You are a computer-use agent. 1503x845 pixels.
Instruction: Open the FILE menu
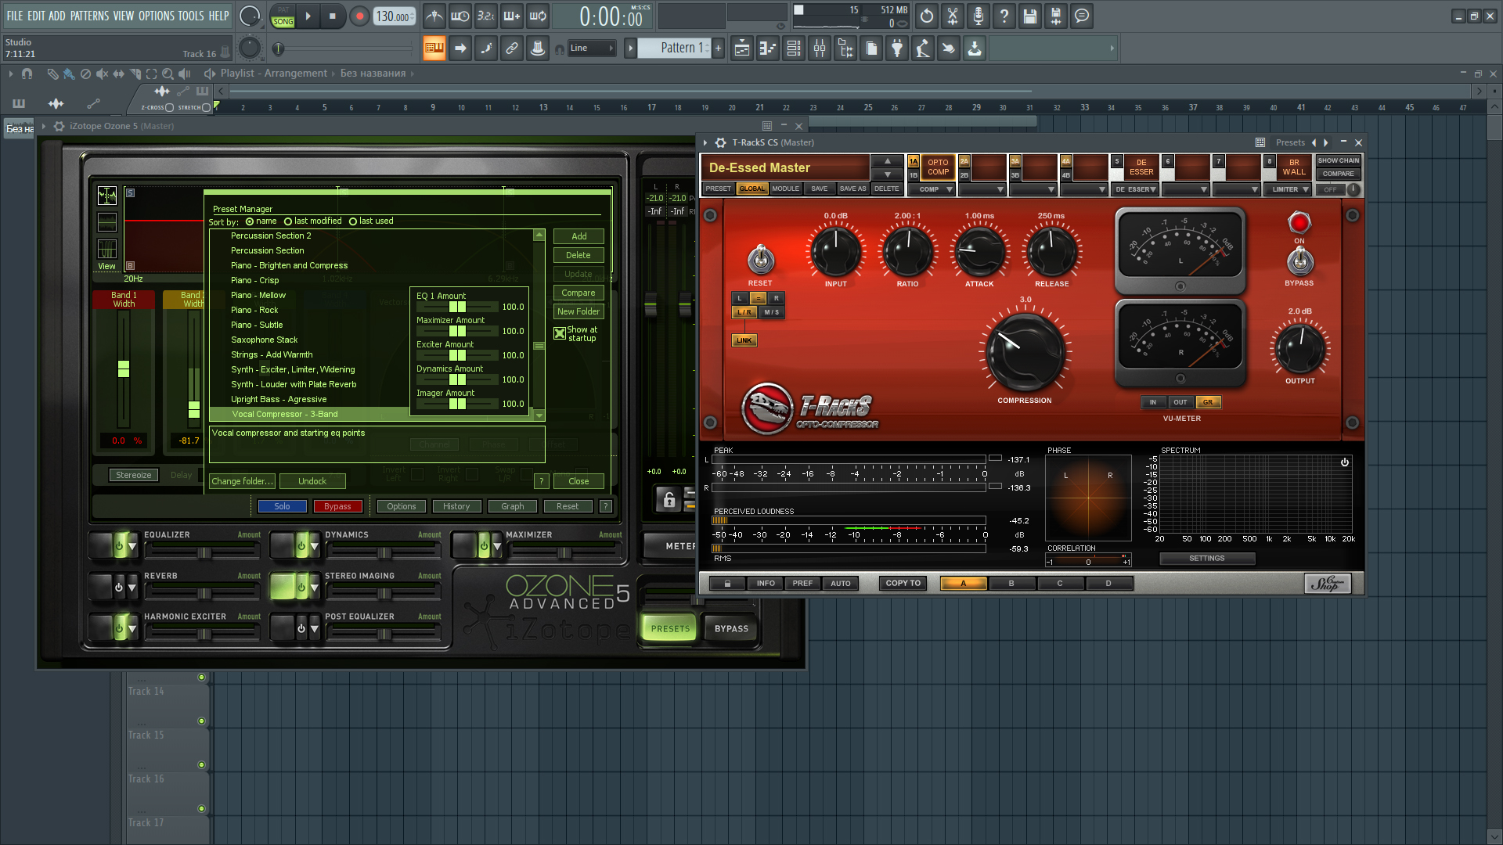[x=14, y=16]
